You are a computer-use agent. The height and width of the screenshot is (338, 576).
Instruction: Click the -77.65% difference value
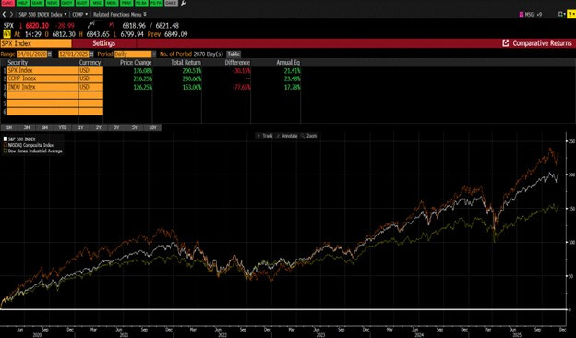pos(241,87)
